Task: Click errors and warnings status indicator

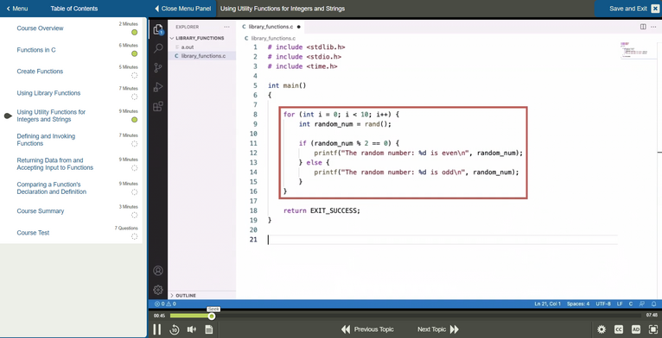Action: [x=165, y=304]
